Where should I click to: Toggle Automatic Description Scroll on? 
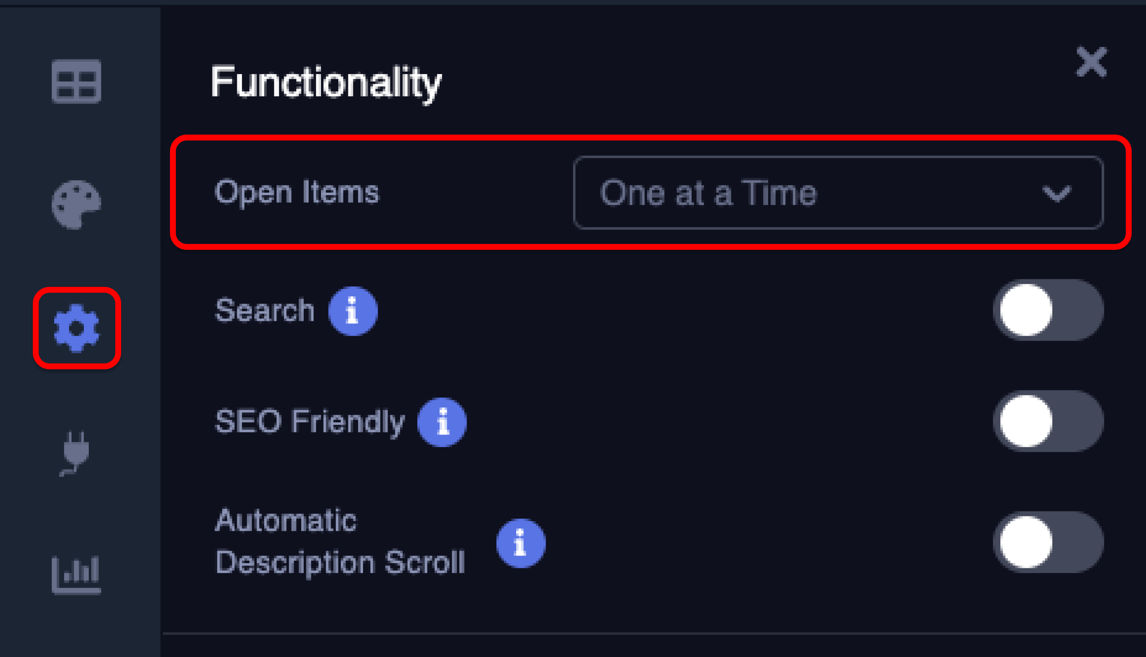coord(1048,542)
